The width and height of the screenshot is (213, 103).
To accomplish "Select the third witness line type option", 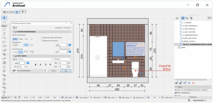I will (26, 52).
